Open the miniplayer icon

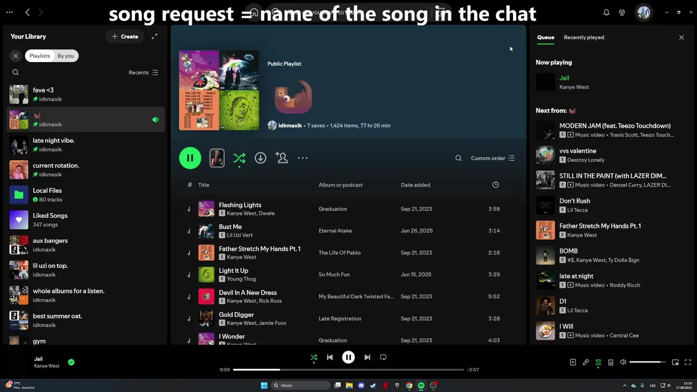click(675, 362)
